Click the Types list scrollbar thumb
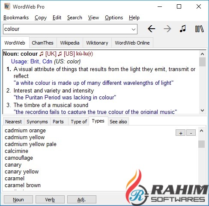209x206 pixels. [x=202, y=144]
